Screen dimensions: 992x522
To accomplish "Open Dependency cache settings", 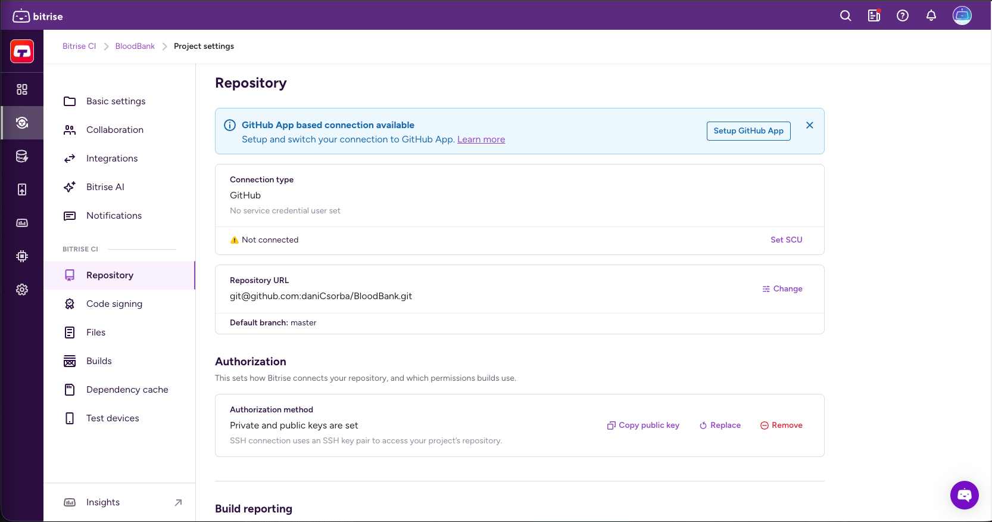I will click(120, 390).
